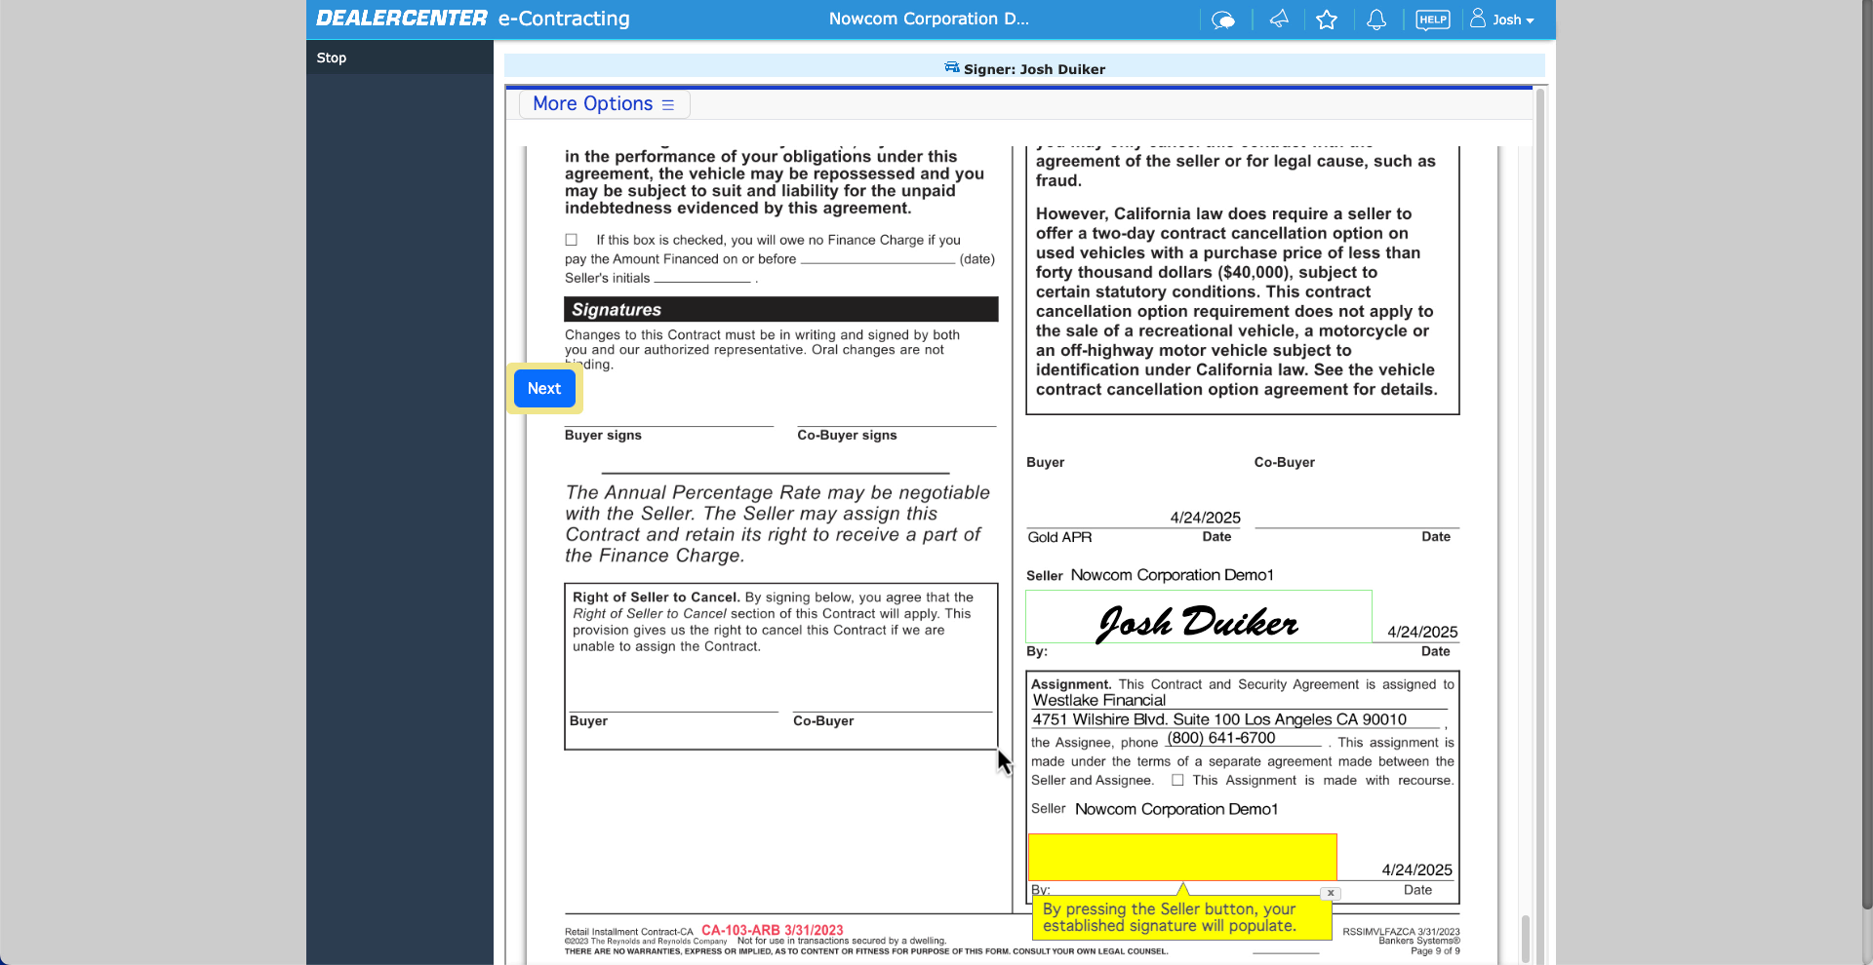Click the phone number (800) 641-6700

(1221, 738)
